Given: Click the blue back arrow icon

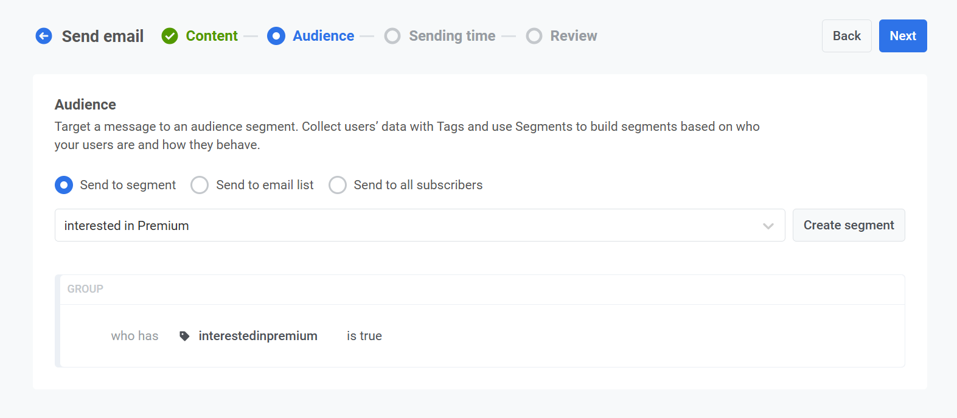Looking at the screenshot, I should [44, 36].
